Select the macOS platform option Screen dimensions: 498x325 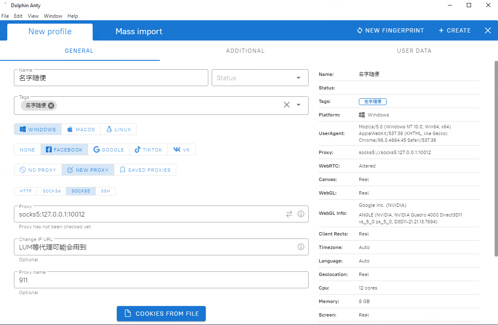click(x=81, y=130)
